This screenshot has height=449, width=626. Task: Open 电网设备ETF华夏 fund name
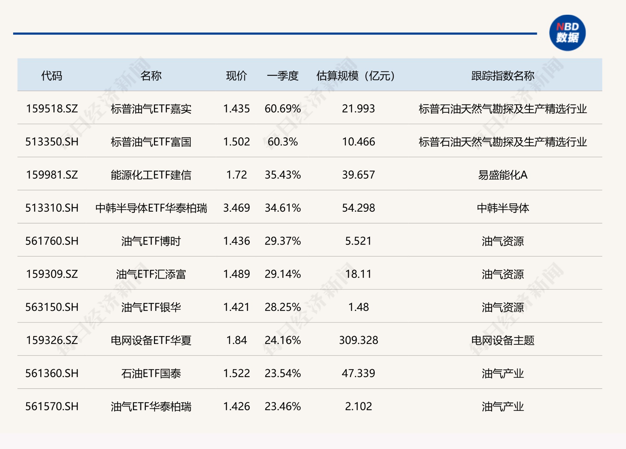[151, 340]
